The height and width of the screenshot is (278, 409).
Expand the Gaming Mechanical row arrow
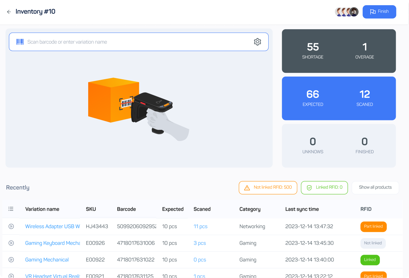point(11,260)
